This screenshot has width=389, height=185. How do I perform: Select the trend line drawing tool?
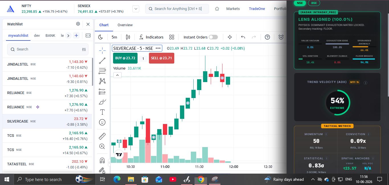(102, 61)
